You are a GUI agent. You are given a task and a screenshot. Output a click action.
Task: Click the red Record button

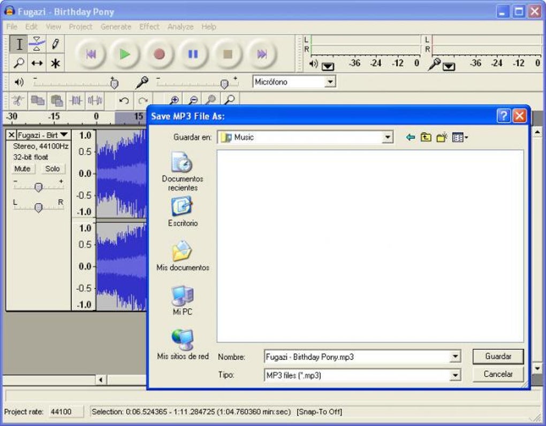159,54
